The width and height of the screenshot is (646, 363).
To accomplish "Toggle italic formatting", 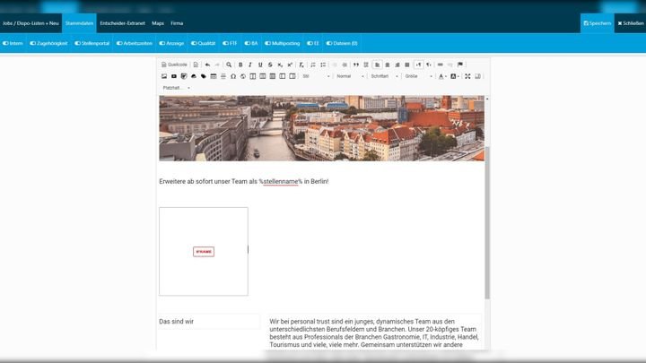I will (250, 65).
